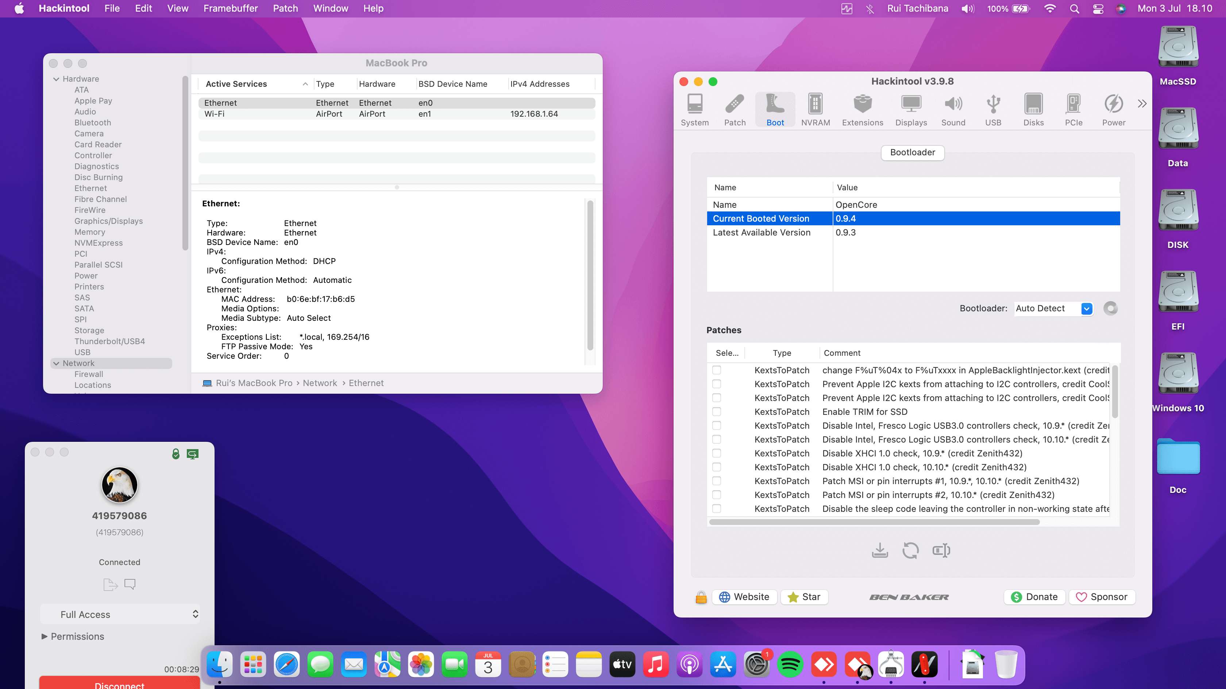This screenshot has width=1226, height=689.
Task: Open the File menu
Action: [112, 8]
